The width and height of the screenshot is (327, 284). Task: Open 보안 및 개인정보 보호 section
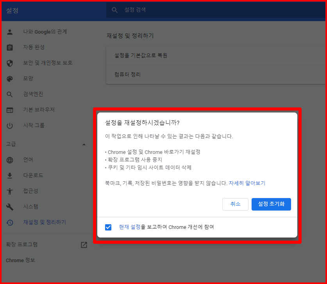point(48,63)
